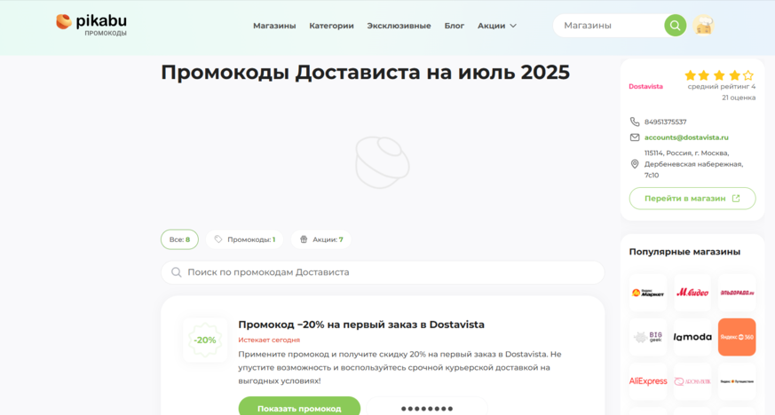
Task: Open the lamoda store logo
Action: 692,337
